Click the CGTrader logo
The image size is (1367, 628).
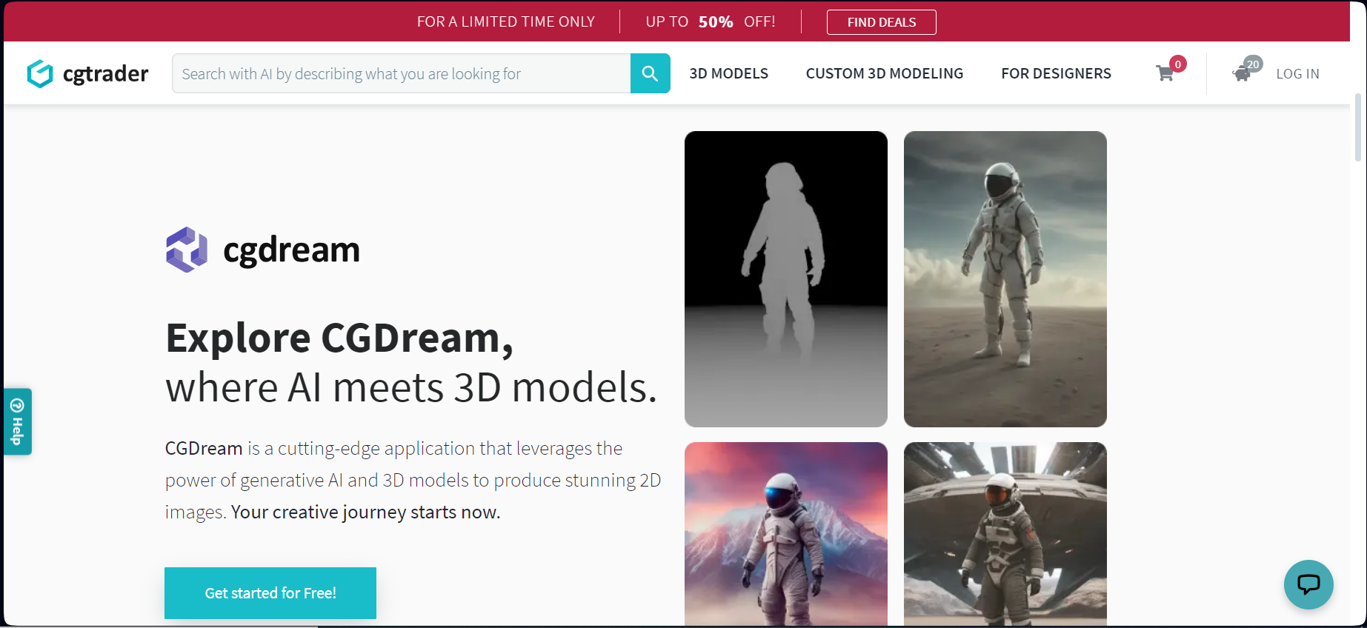pos(87,73)
